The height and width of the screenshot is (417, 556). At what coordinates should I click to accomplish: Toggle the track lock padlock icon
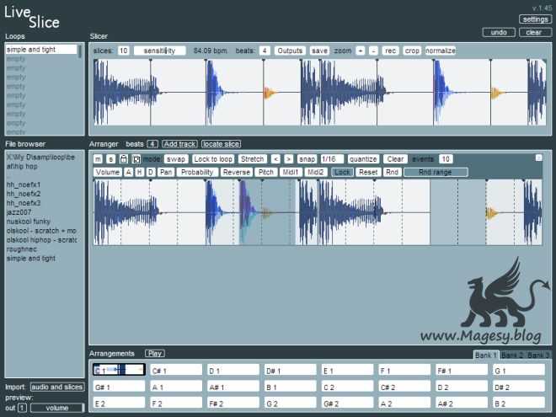pyautogui.click(x=123, y=159)
